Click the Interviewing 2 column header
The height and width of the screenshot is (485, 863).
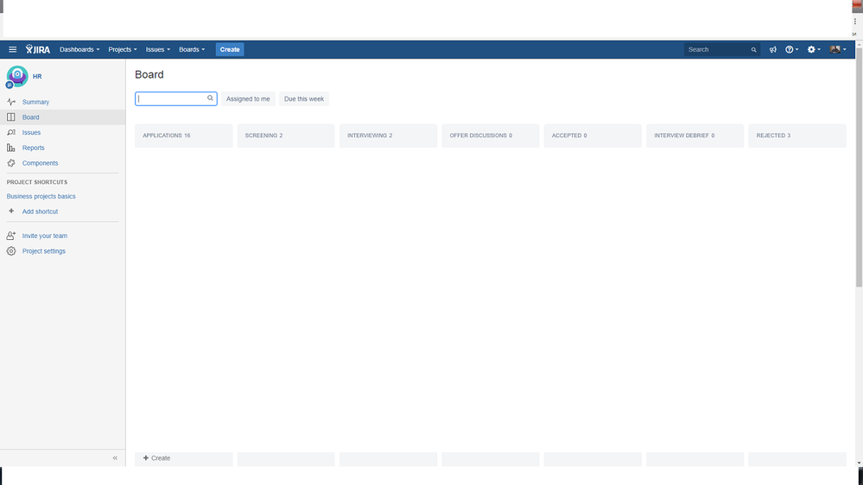click(389, 135)
